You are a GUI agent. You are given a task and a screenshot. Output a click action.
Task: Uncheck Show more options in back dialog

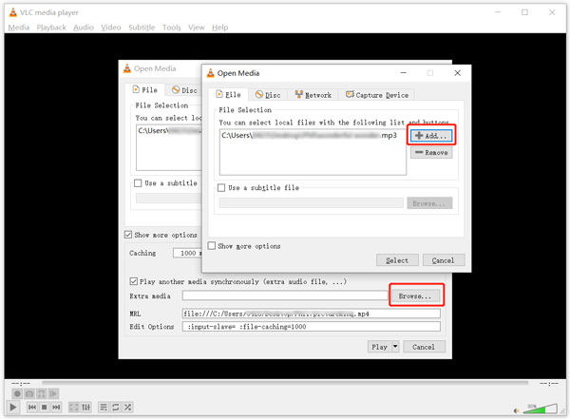point(128,235)
